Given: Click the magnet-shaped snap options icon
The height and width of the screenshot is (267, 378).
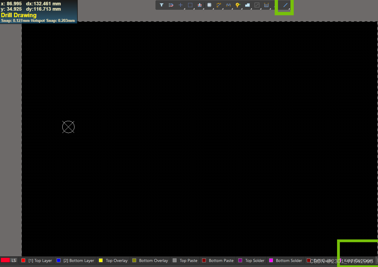Looking at the screenshot, I should coord(171,5).
